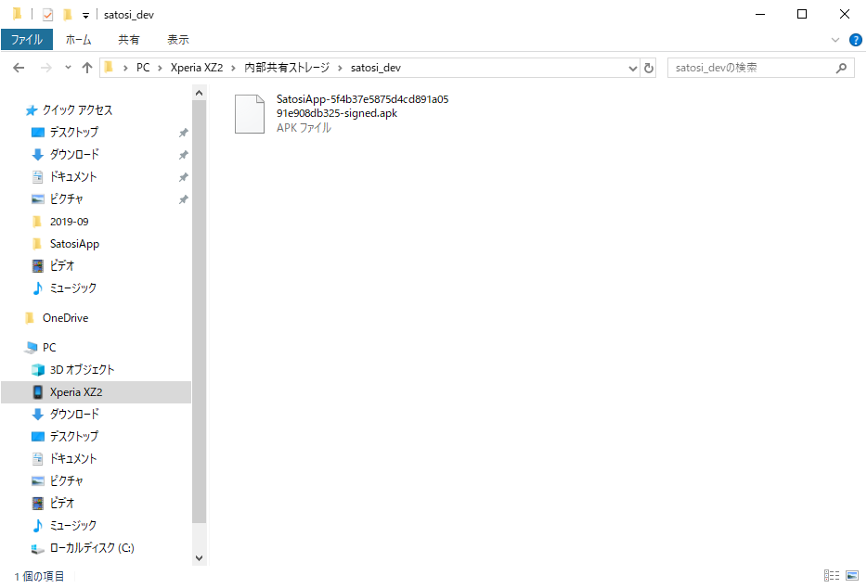The image size is (867, 588).
Task: Open ダウンロード under Quick Access
Action: (74, 154)
